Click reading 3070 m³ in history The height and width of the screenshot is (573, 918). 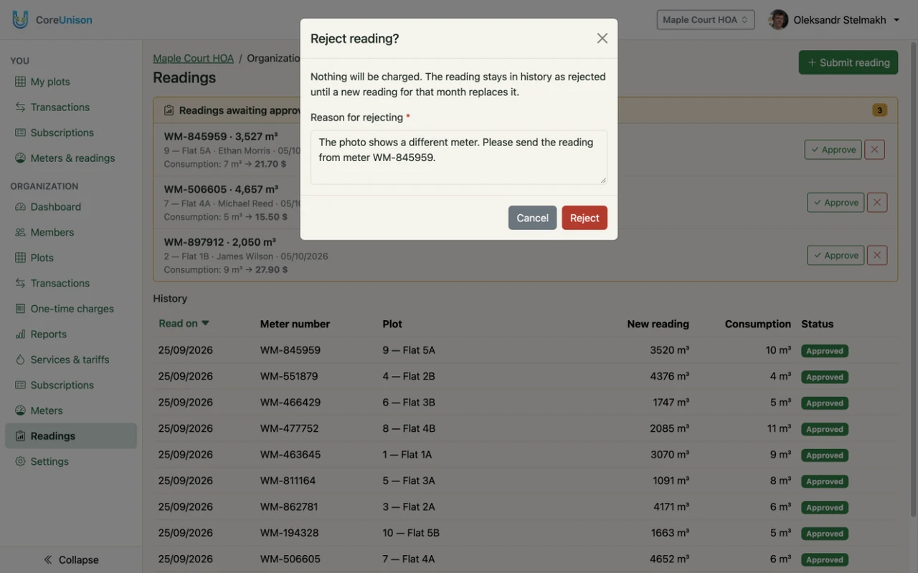pos(670,455)
